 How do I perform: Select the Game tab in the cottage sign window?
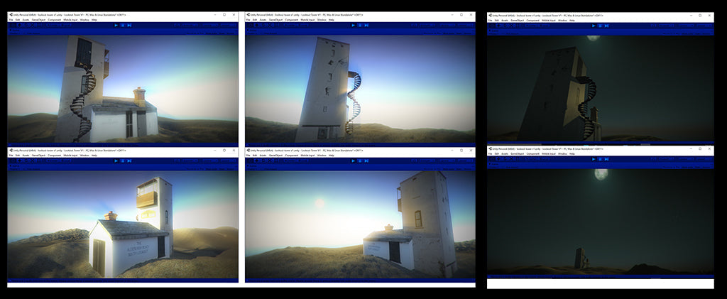(x=16, y=168)
